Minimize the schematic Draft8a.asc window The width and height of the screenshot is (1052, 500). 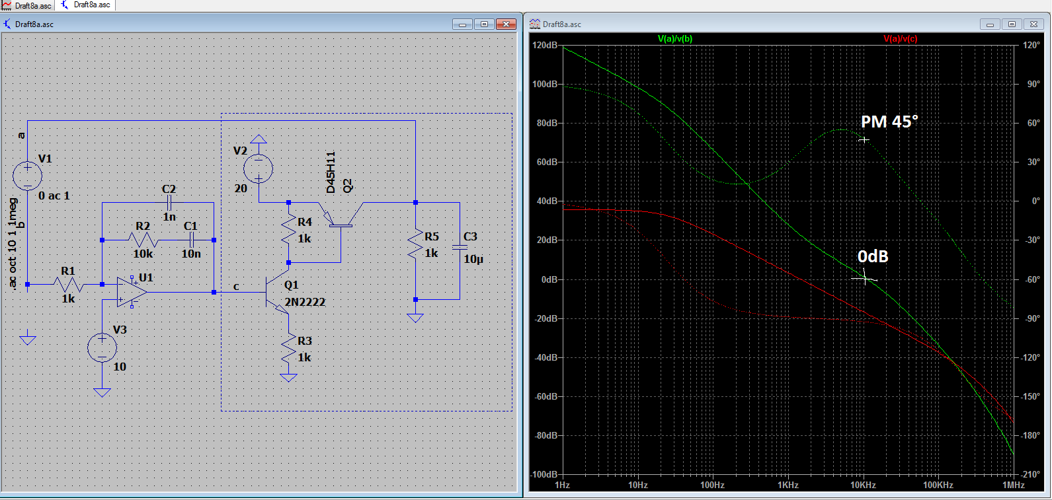tap(462, 24)
